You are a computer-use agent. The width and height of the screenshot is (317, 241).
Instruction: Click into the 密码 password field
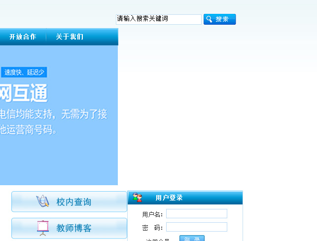(x=196, y=227)
